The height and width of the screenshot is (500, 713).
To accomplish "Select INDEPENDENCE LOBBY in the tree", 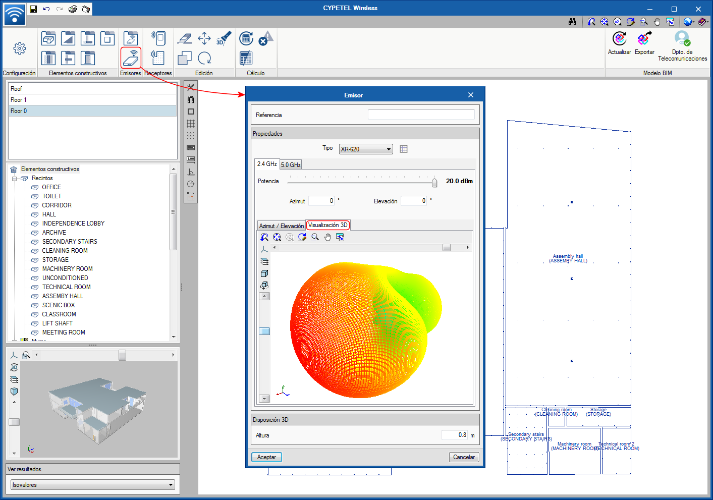I will 73,224.
